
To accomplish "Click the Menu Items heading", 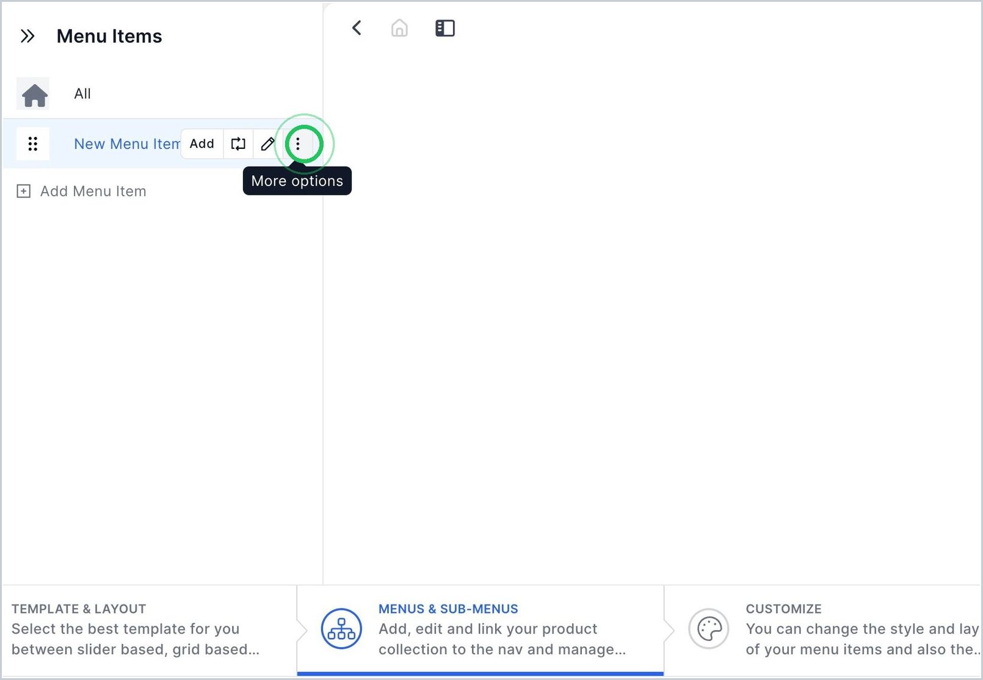I will coord(109,37).
